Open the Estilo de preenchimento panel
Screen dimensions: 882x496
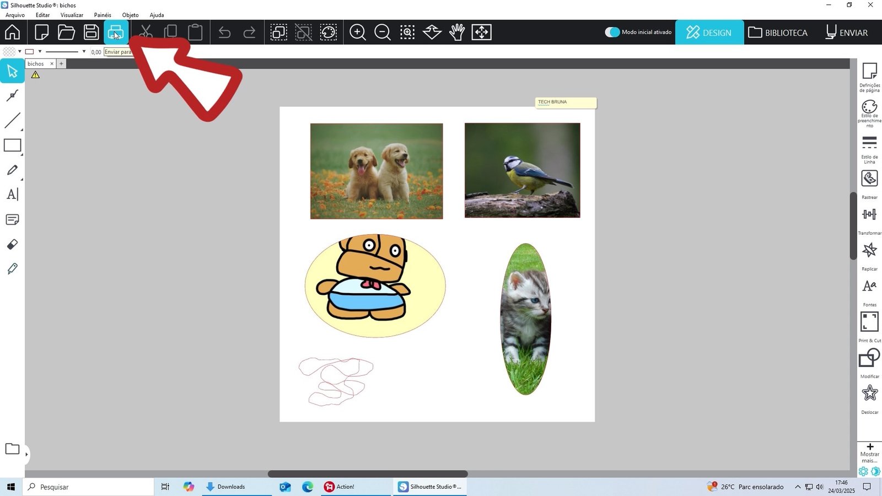pos(869,107)
